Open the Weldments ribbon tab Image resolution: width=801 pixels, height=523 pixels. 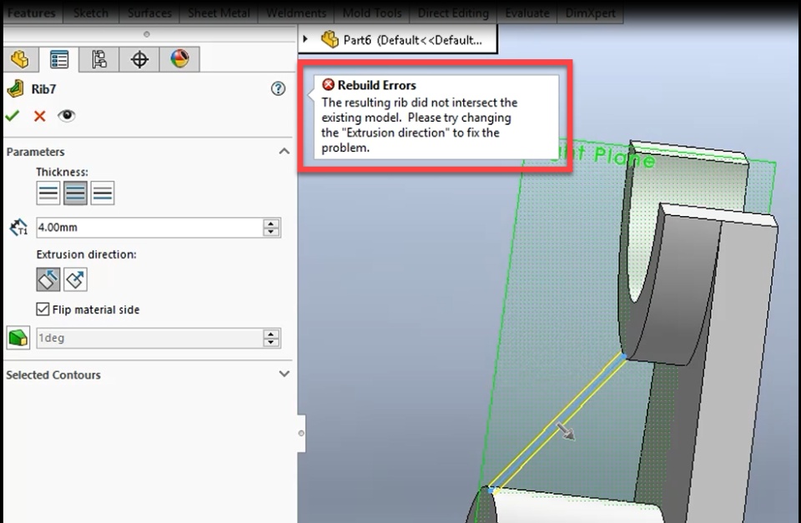(296, 13)
